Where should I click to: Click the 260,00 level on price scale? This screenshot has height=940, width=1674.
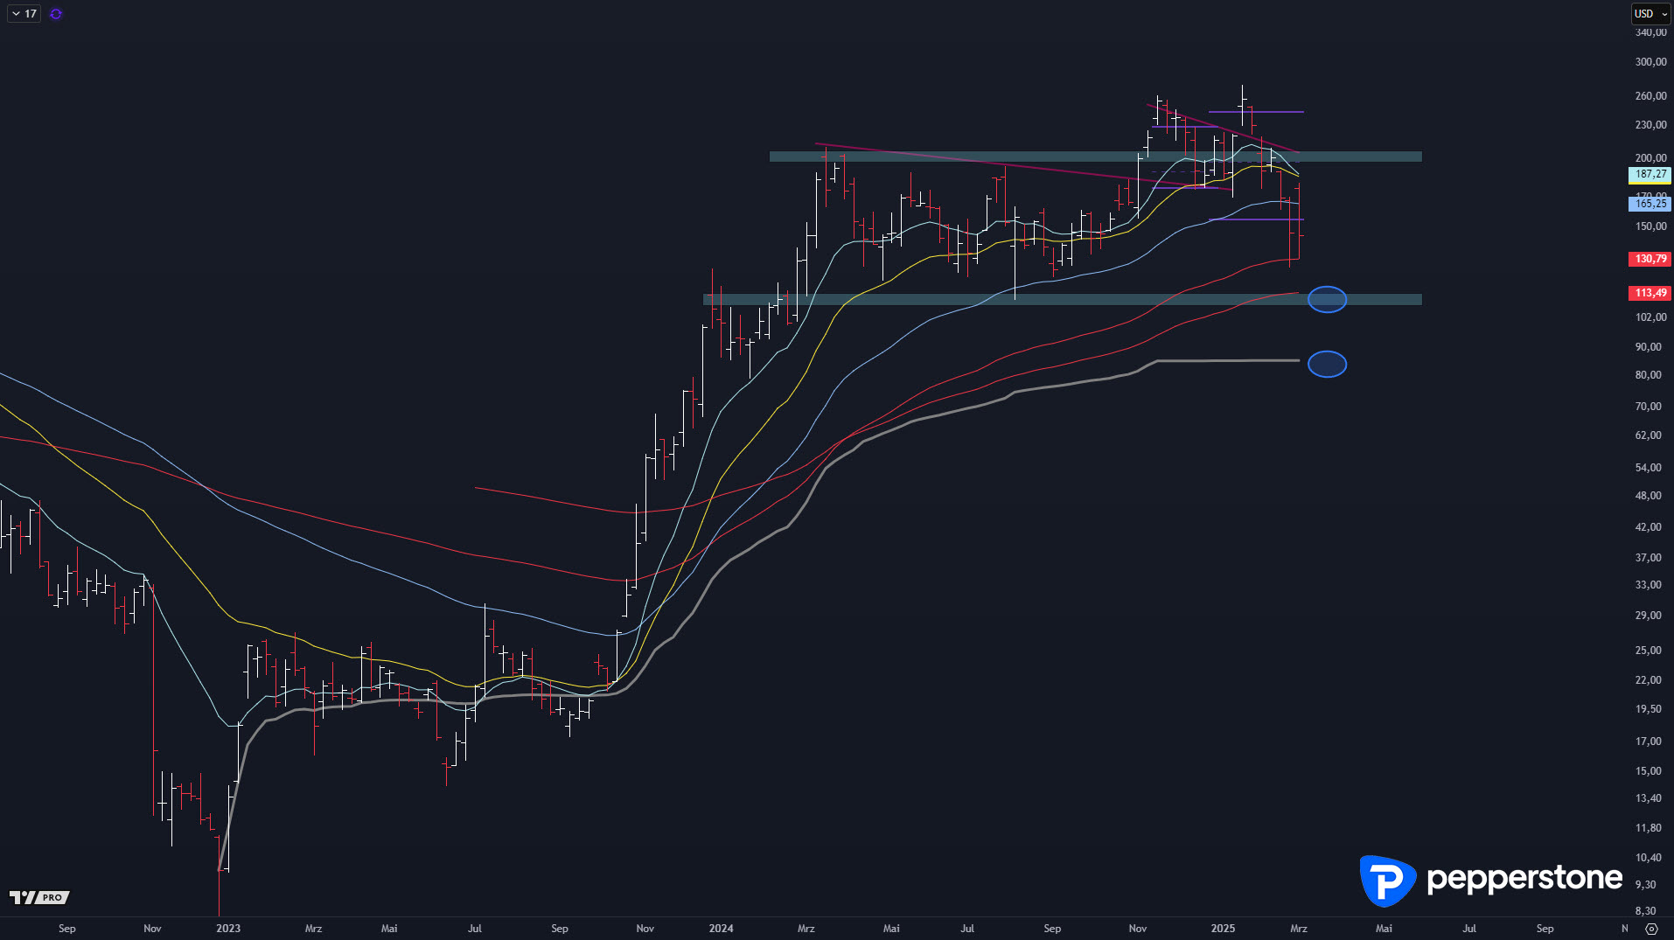coord(1650,96)
